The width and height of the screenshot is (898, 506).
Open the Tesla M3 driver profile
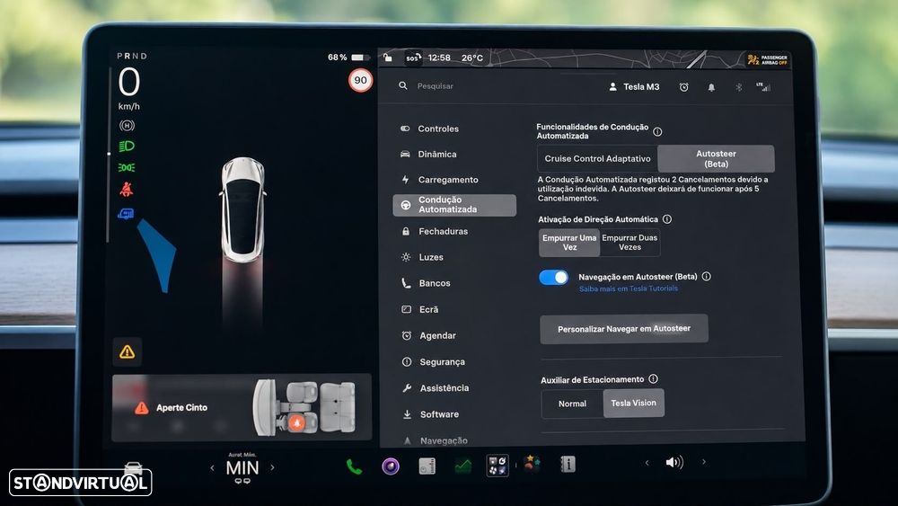[x=634, y=86]
